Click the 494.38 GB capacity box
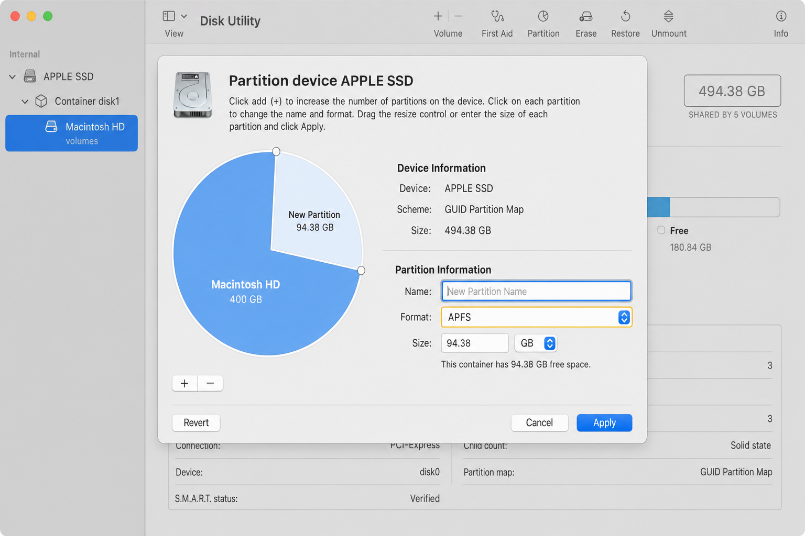The height and width of the screenshot is (536, 805). pyautogui.click(x=732, y=91)
